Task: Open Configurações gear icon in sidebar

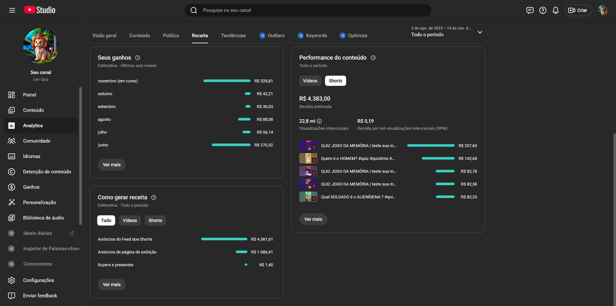Action: pyautogui.click(x=12, y=280)
